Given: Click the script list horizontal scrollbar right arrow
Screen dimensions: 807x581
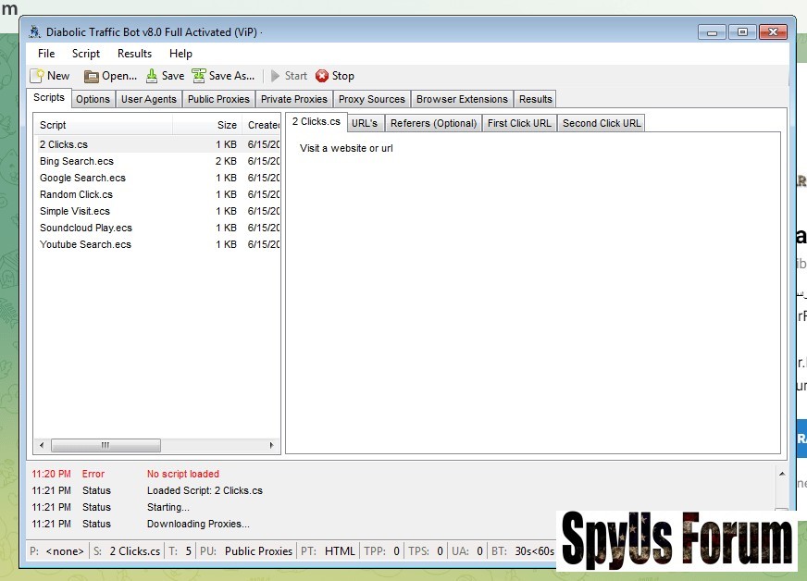Looking at the screenshot, I should 272,445.
